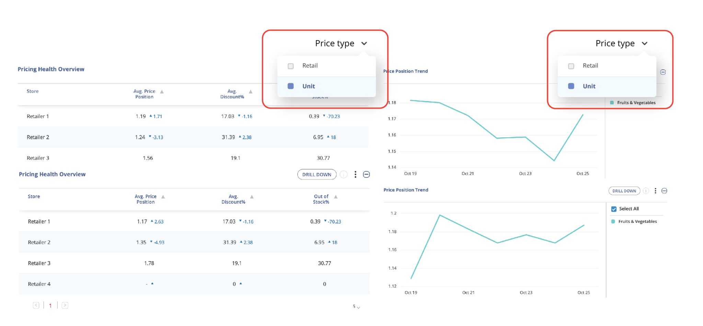The image size is (703, 326).
Task: Toggle the Select All checkbox in chart legend
Action: tap(614, 209)
